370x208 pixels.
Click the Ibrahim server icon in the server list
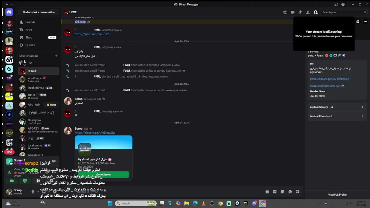9,32
